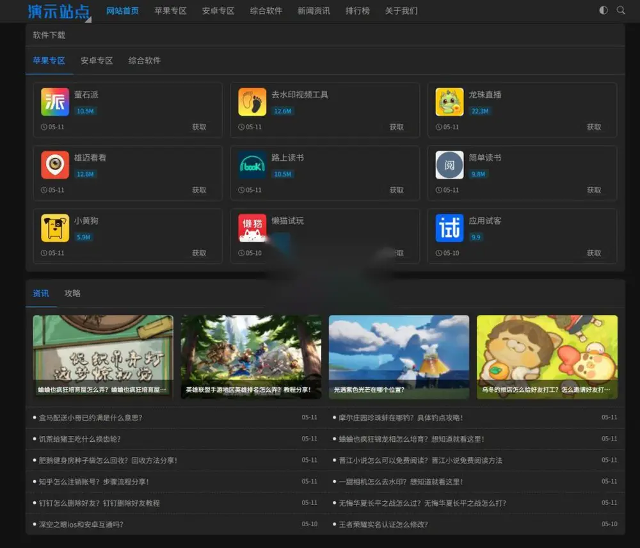The width and height of the screenshot is (640, 548).
Task: Open the 萤石派 app icon
Action: [x=55, y=102]
